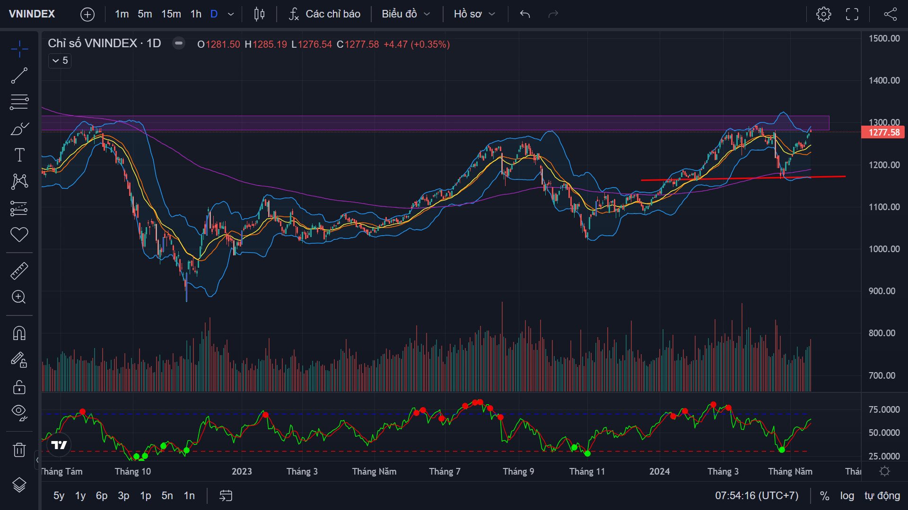This screenshot has width=908, height=510.
Task: Select the trend line drawing tool
Action: (x=19, y=76)
